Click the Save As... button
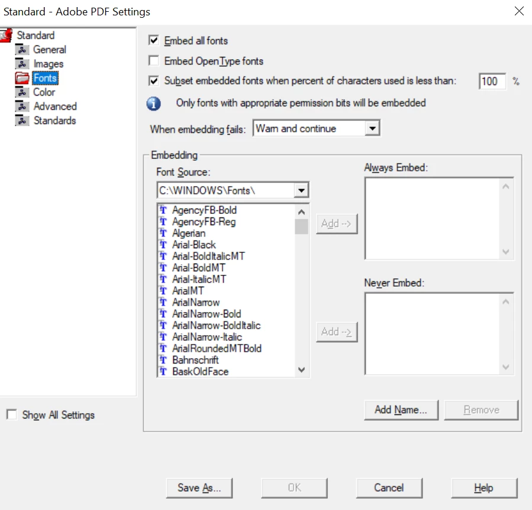 pyautogui.click(x=199, y=488)
